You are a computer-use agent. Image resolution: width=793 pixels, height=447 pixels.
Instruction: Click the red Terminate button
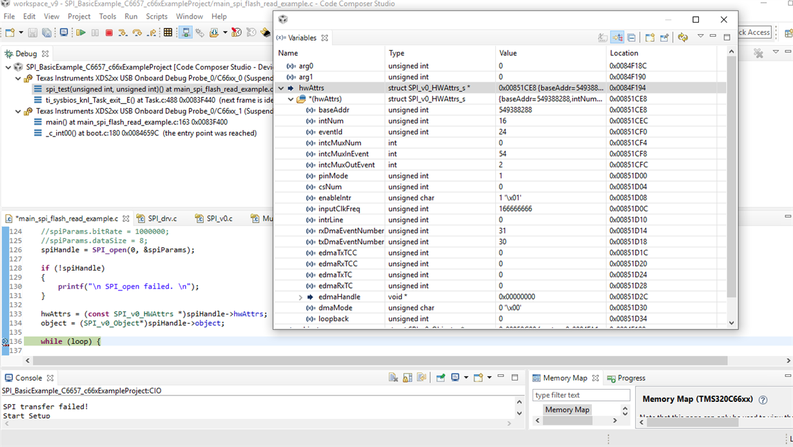pyautogui.click(x=109, y=33)
